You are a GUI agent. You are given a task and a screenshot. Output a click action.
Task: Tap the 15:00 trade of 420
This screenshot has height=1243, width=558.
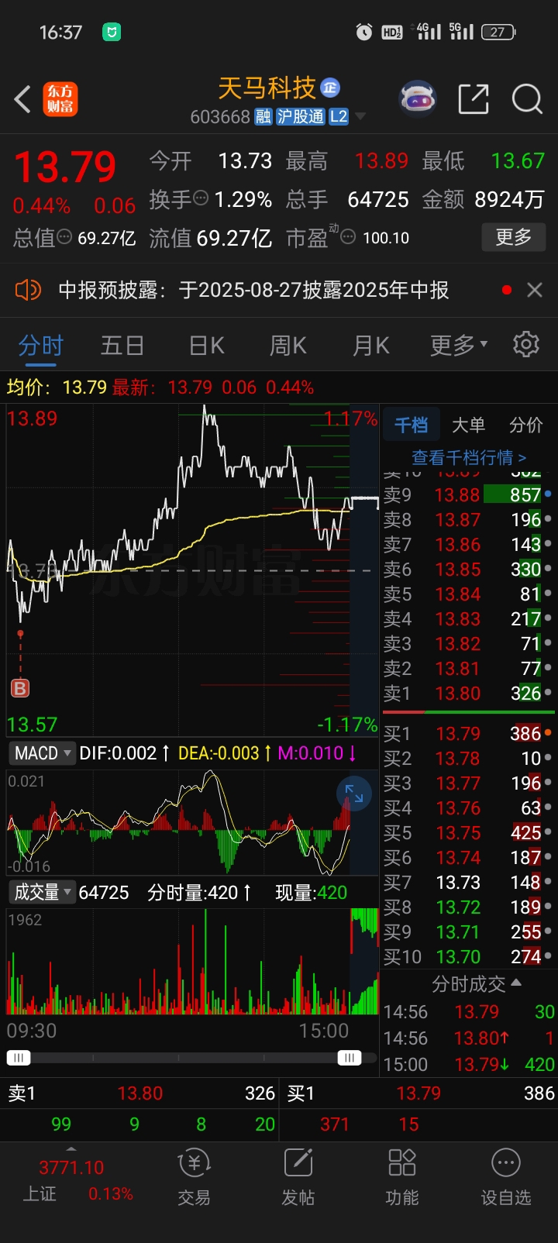click(x=468, y=1065)
